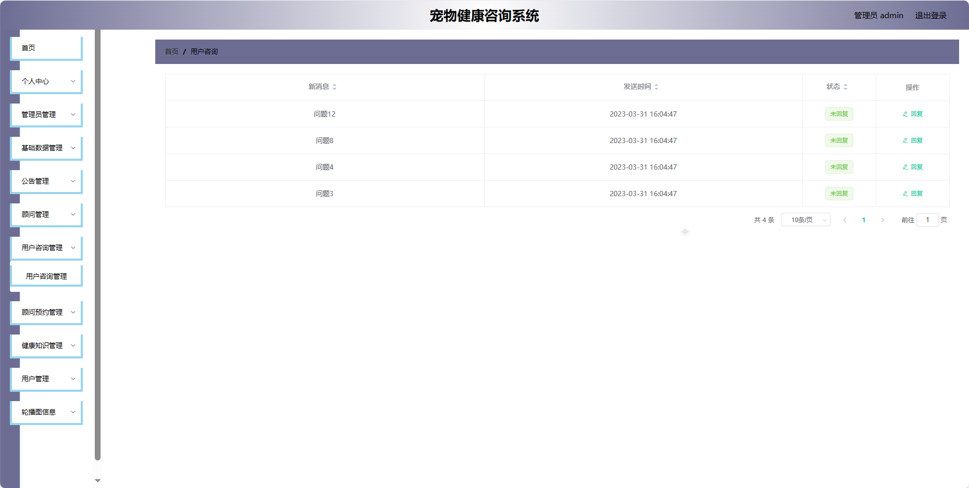
Task: Open the 10条/页 page size dropdown
Action: pyautogui.click(x=806, y=220)
